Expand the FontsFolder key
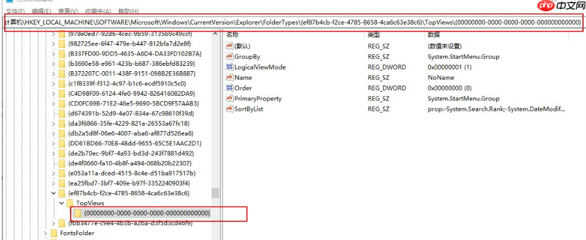 pos(45,233)
